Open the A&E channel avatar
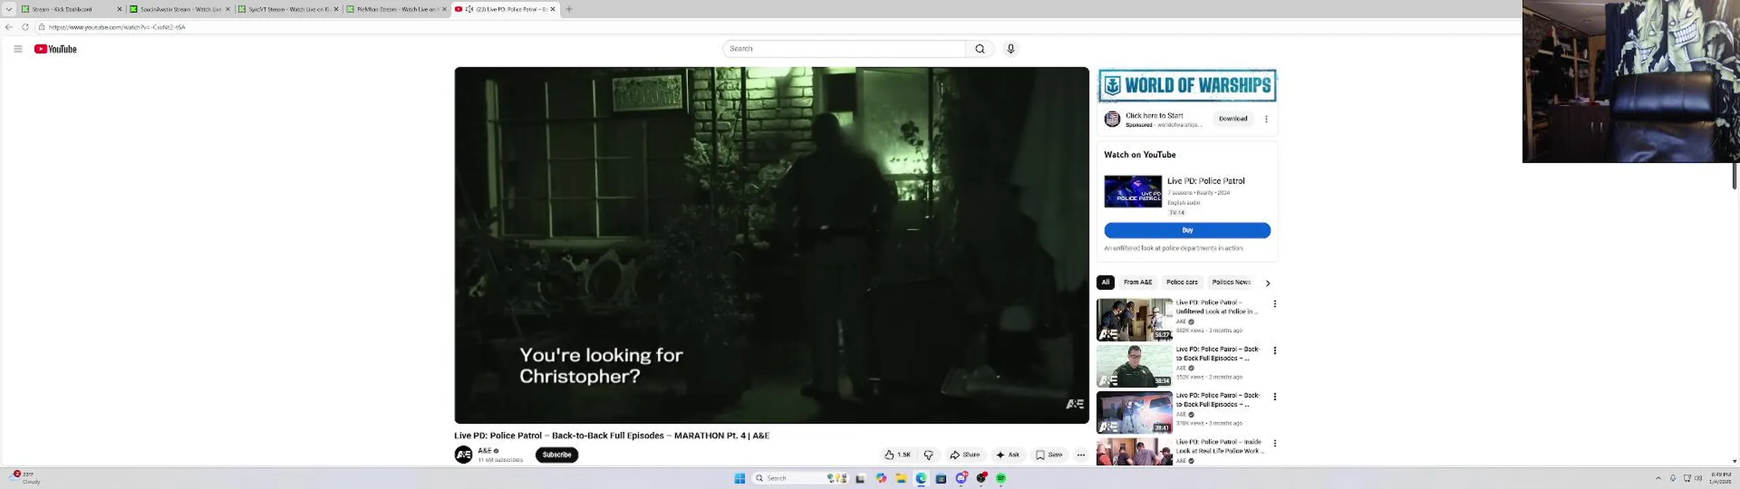This screenshot has width=1740, height=489. [x=464, y=455]
